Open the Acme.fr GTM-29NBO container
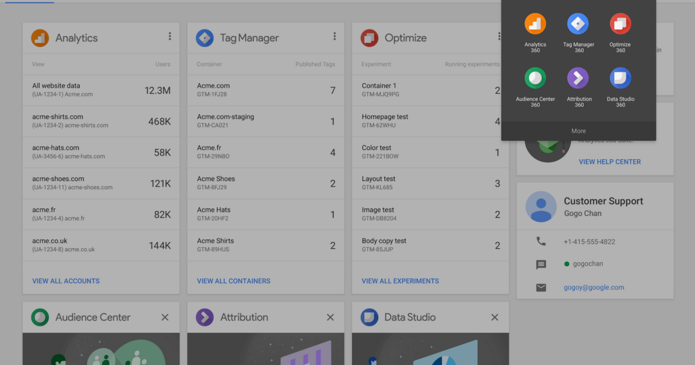 pyautogui.click(x=266, y=152)
